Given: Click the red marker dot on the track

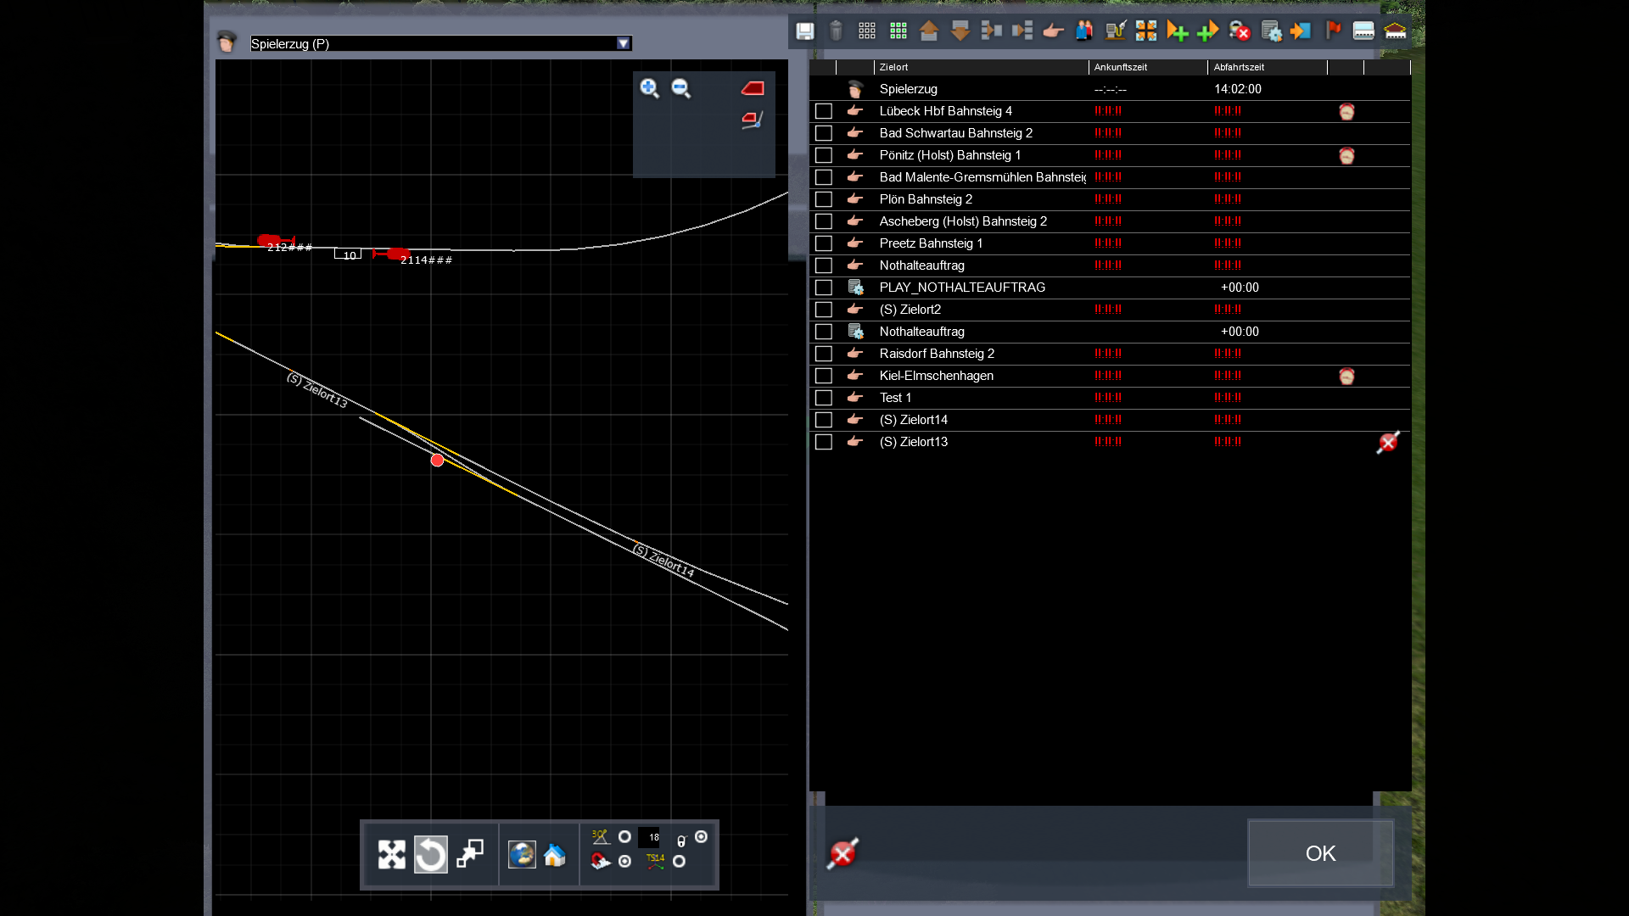Looking at the screenshot, I should (x=437, y=461).
